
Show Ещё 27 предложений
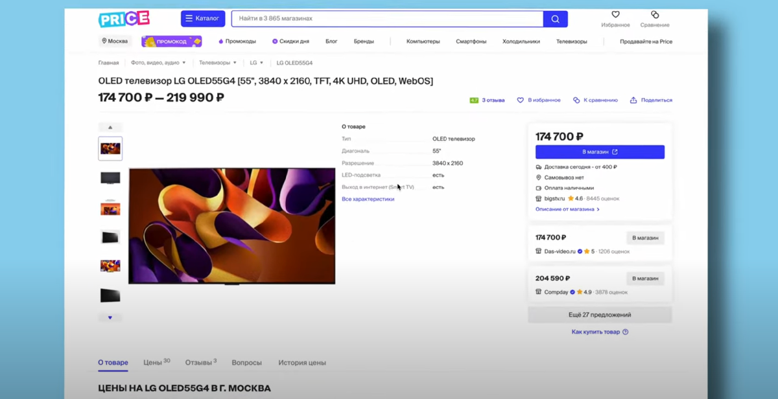click(x=600, y=315)
